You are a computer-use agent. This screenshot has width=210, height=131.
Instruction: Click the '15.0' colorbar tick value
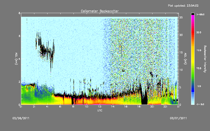pos(199,50)
